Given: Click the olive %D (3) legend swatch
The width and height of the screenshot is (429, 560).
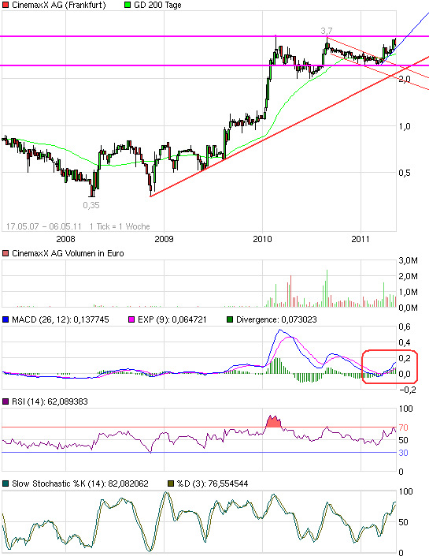Looking at the screenshot, I should pyautogui.click(x=171, y=484).
